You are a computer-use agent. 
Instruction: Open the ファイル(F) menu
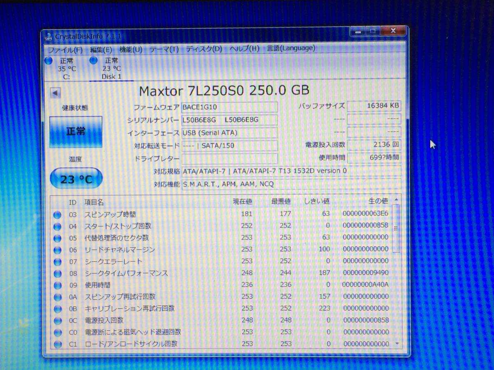65,50
